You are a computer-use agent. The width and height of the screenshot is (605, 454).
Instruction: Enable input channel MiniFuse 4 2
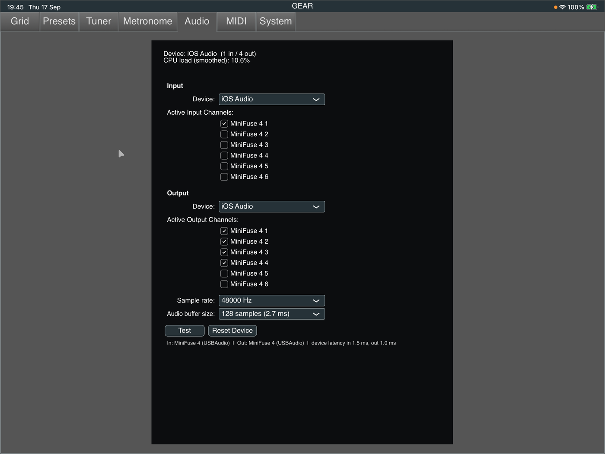[x=224, y=134]
